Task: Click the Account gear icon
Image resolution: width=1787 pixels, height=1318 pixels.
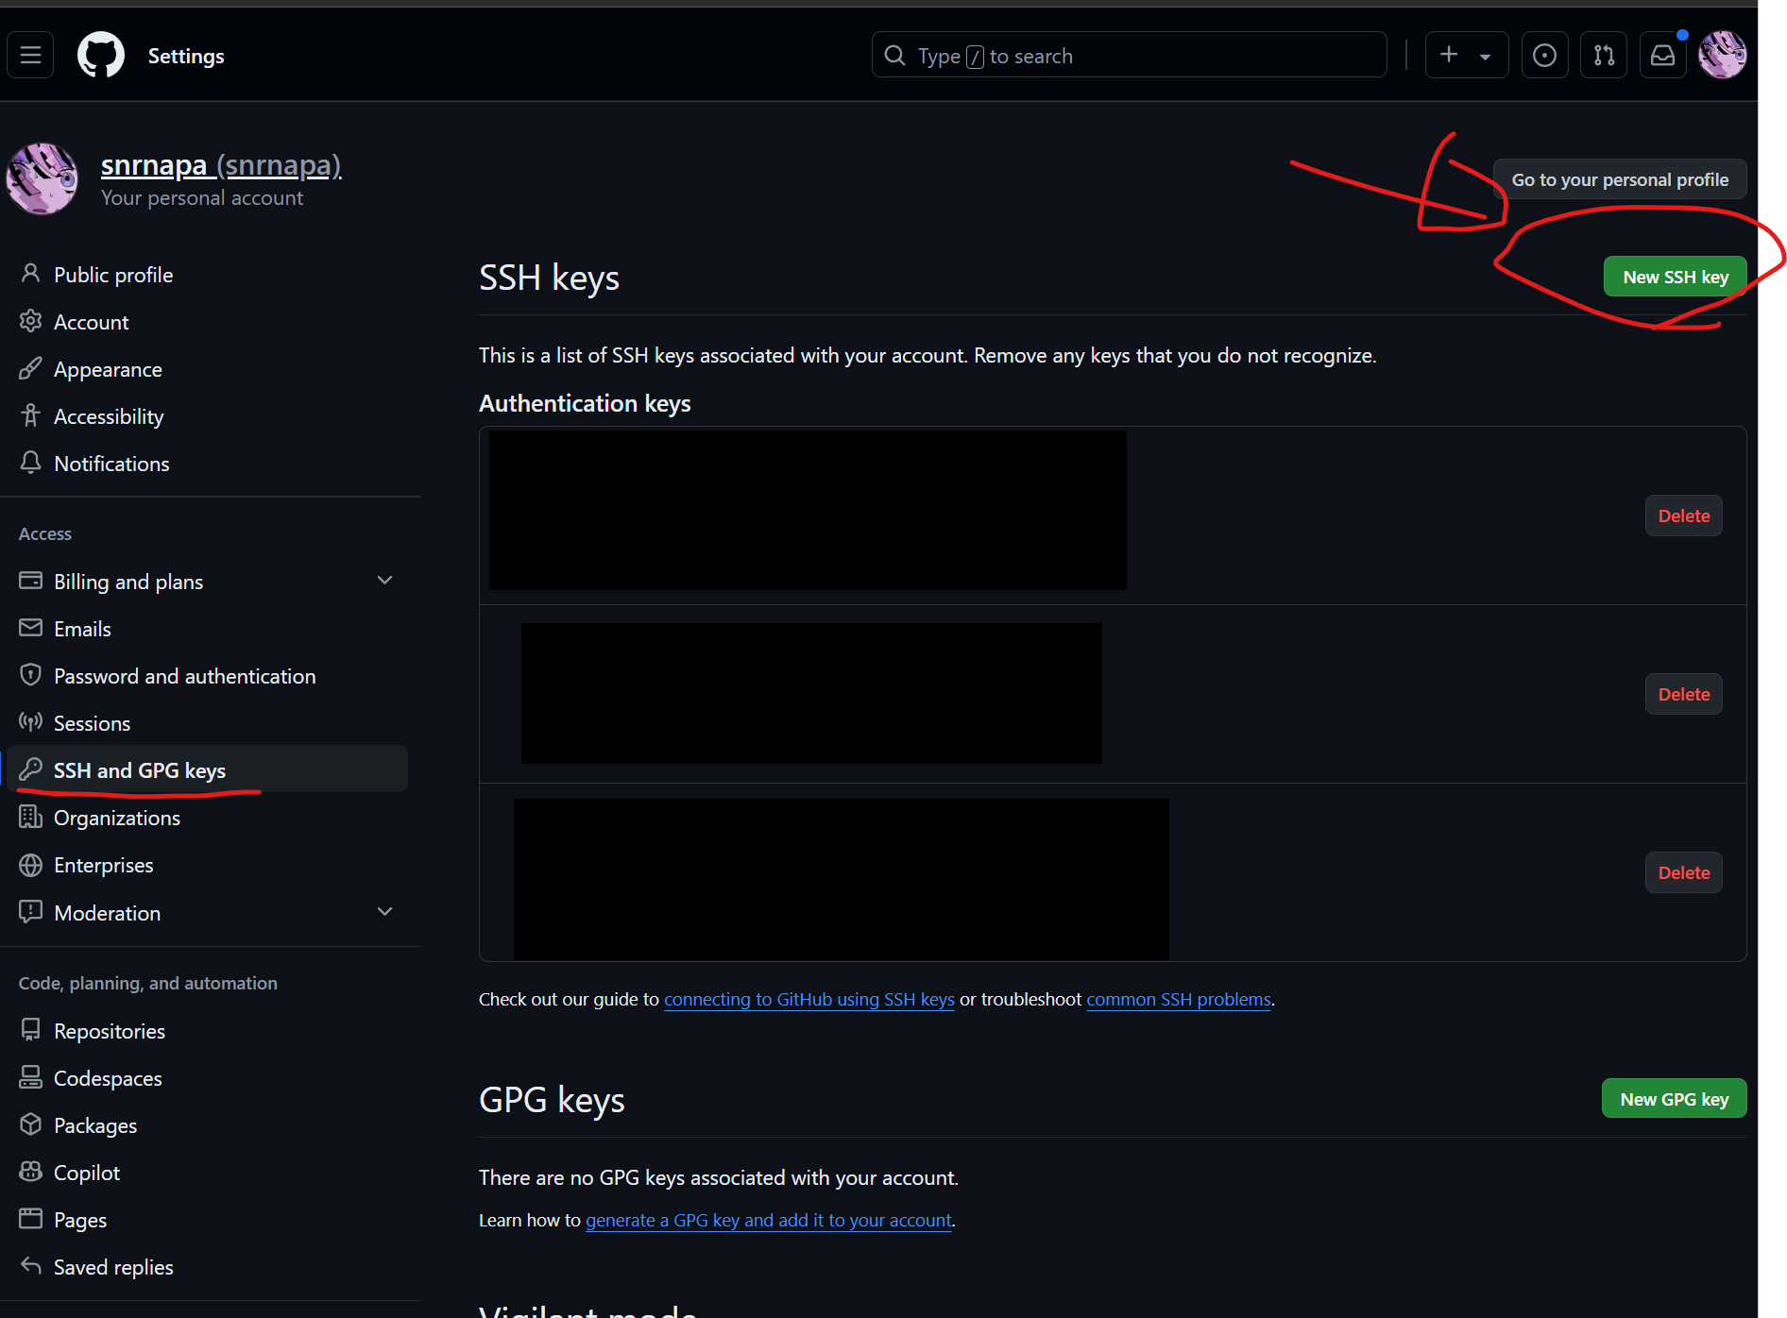Action: click(30, 321)
